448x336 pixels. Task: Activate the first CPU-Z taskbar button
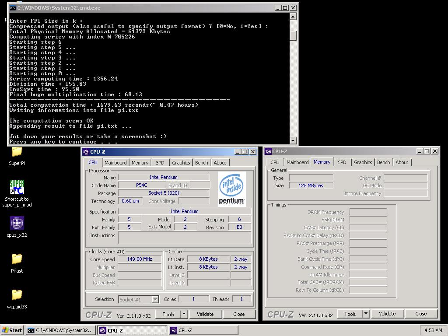point(132,330)
